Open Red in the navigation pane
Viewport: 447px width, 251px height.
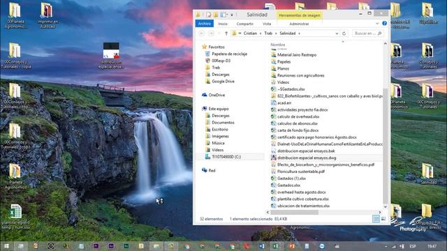[212, 170]
